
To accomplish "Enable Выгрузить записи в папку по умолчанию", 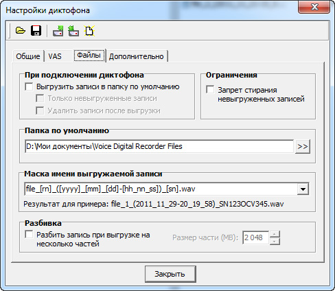I will click(x=29, y=87).
